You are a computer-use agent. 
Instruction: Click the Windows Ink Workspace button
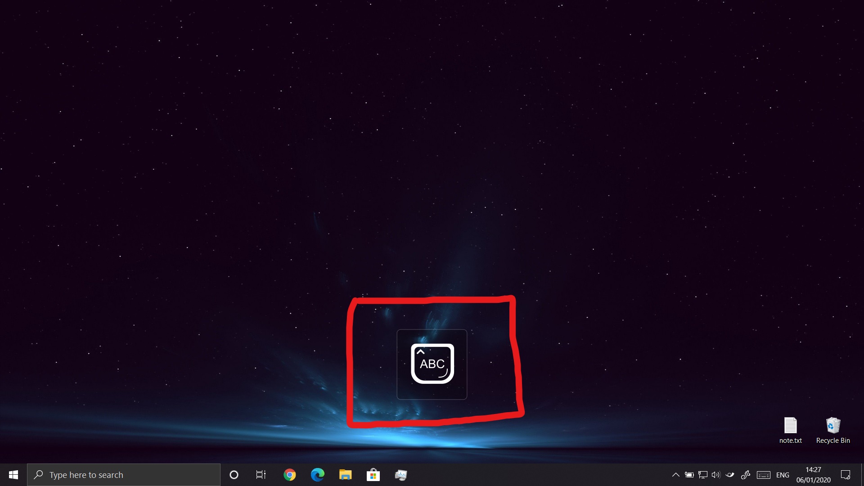tap(746, 475)
